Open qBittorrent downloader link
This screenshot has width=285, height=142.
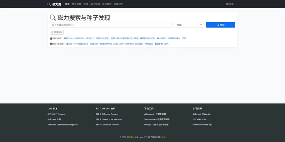[x=155, y=114]
